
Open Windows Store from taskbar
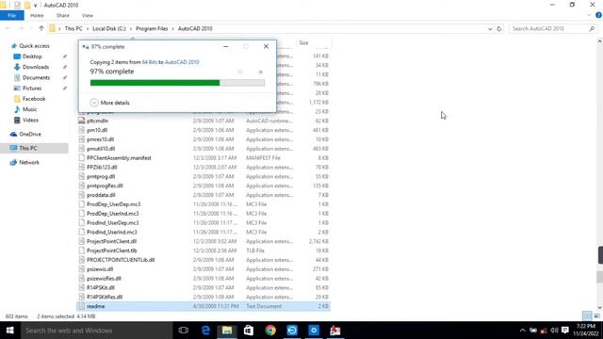pyautogui.click(x=249, y=331)
